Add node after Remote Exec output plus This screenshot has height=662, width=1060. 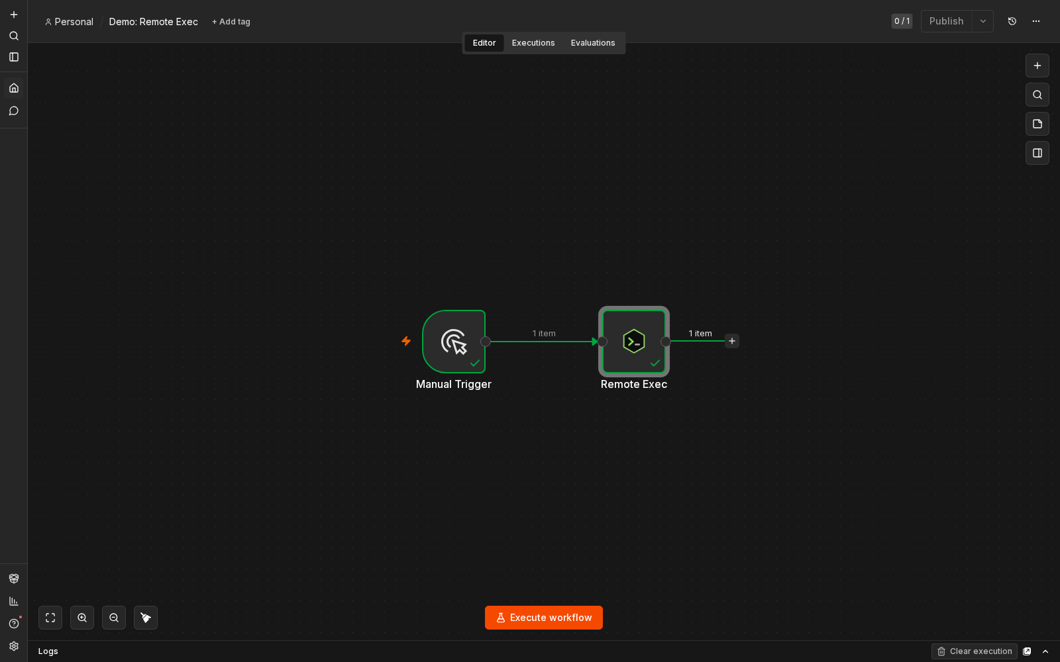click(732, 341)
